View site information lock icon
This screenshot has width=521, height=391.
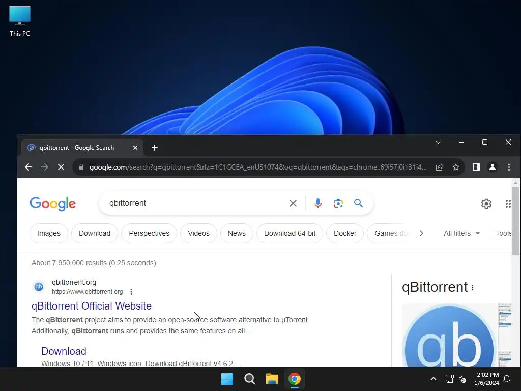(x=81, y=167)
